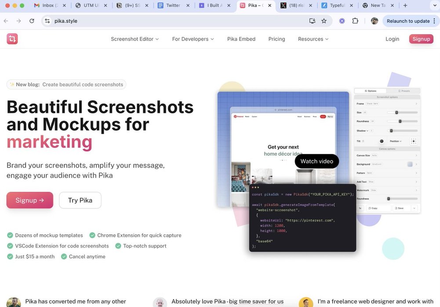This screenshot has height=307, width=440.
Task: View site information icon beside pika.style
Action: [47, 21]
